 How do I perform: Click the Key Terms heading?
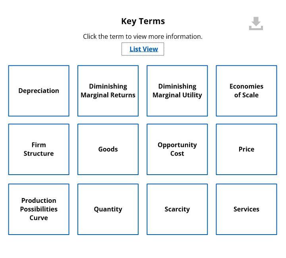[143, 21]
